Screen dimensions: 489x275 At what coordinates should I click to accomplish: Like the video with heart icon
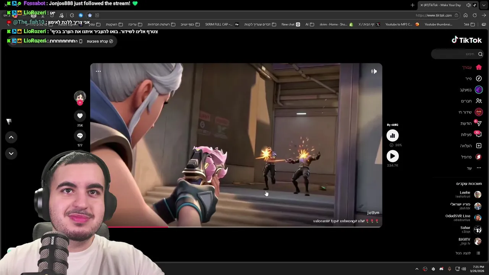tap(80, 116)
